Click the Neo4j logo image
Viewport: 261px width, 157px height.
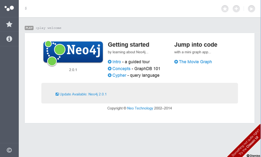coord(73,53)
